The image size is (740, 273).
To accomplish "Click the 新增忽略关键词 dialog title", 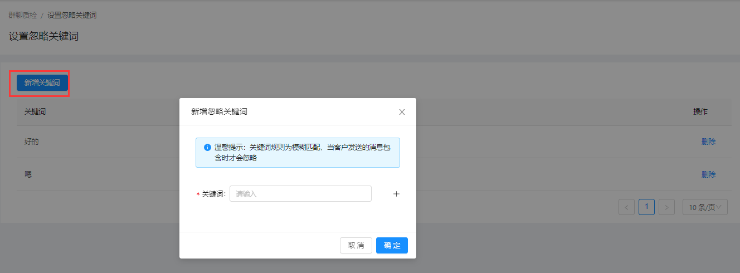I will (x=219, y=112).
